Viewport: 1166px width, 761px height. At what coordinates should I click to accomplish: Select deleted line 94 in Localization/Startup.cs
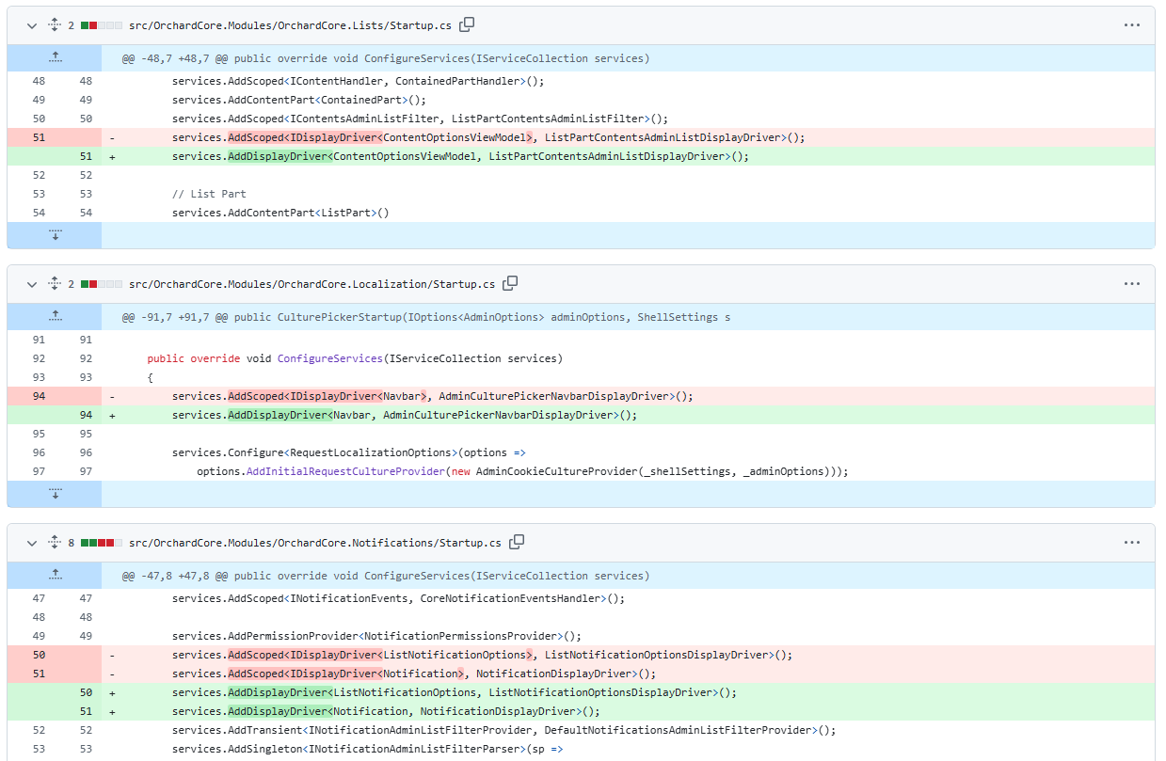(x=39, y=396)
